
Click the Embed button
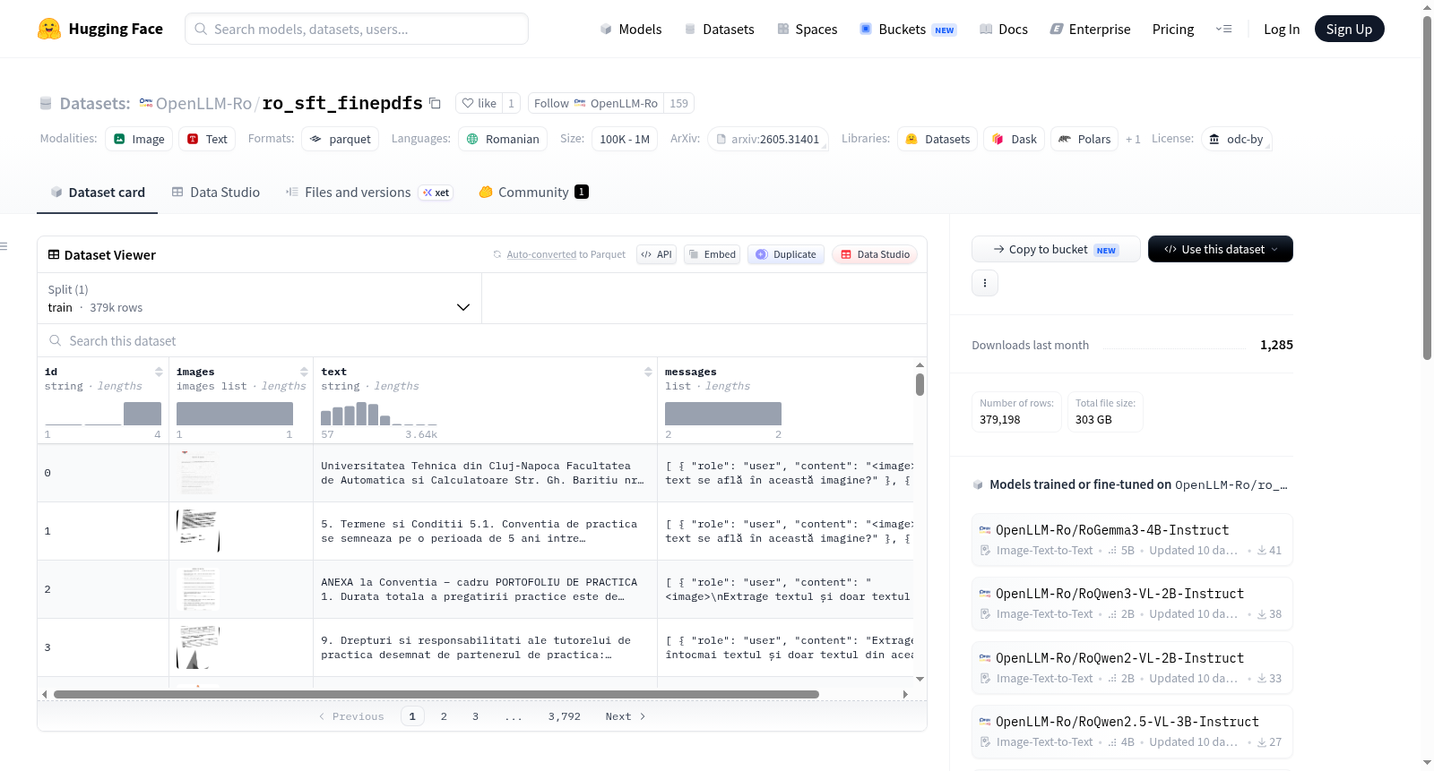(x=712, y=254)
